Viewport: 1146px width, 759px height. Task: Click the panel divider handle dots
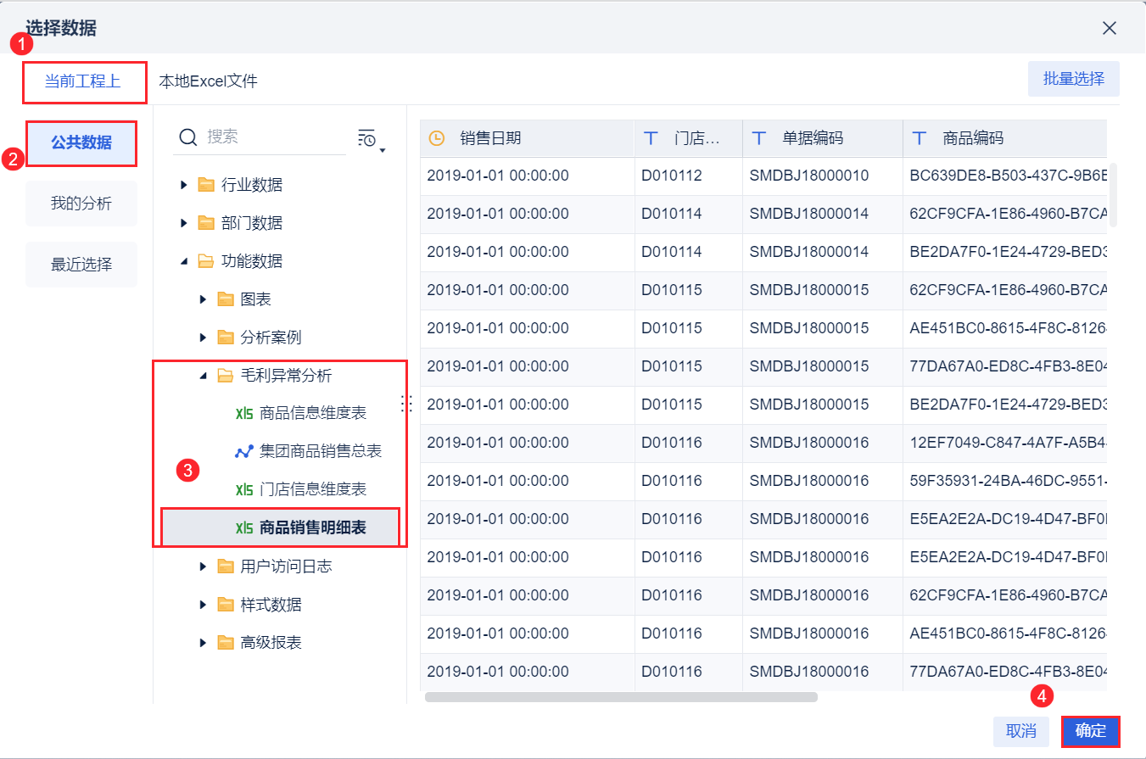(x=406, y=403)
